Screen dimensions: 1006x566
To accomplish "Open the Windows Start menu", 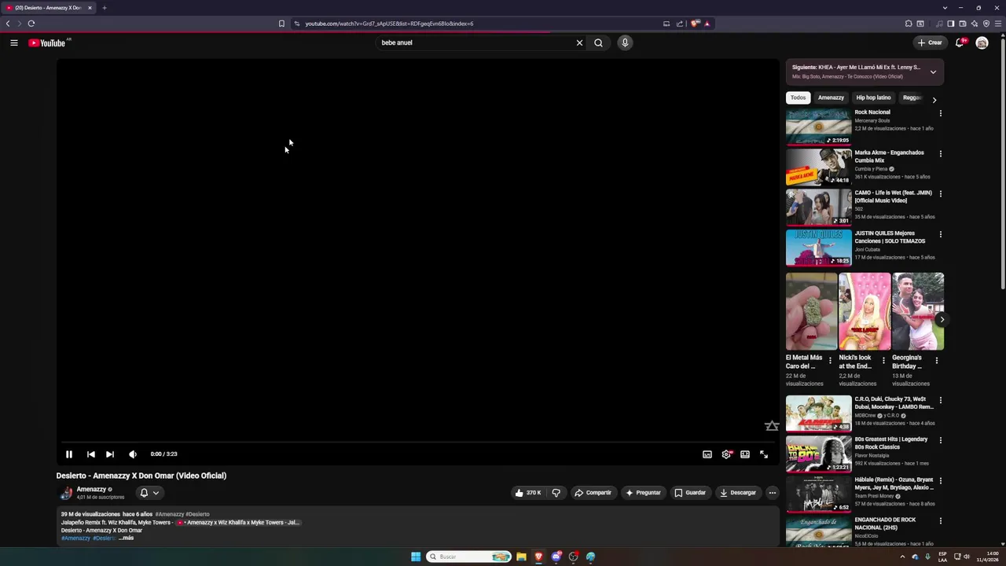I will 416,557.
